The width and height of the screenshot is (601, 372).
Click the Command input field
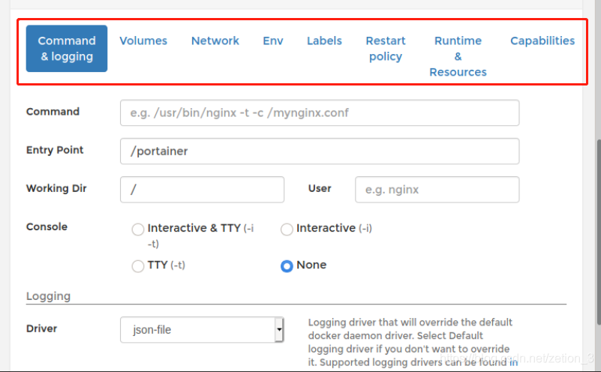coord(320,113)
